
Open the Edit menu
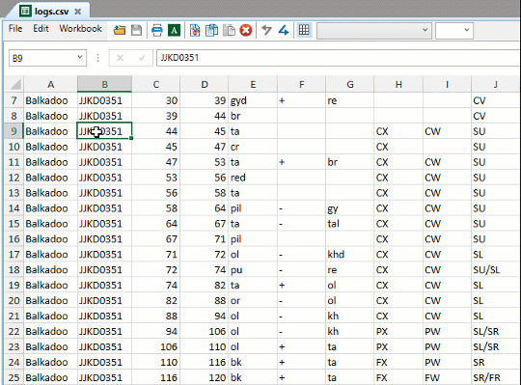point(41,29)
